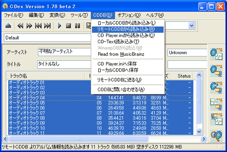Open the オプション(O) menu
The image size is (227, 152).
click(x=129, y=15)
